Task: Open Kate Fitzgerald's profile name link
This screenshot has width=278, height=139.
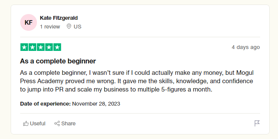Action: 59,18
